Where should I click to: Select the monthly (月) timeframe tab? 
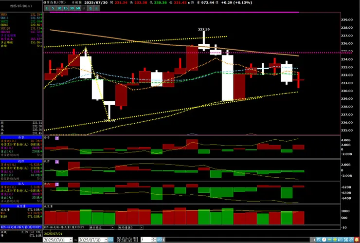coord(96,8)
